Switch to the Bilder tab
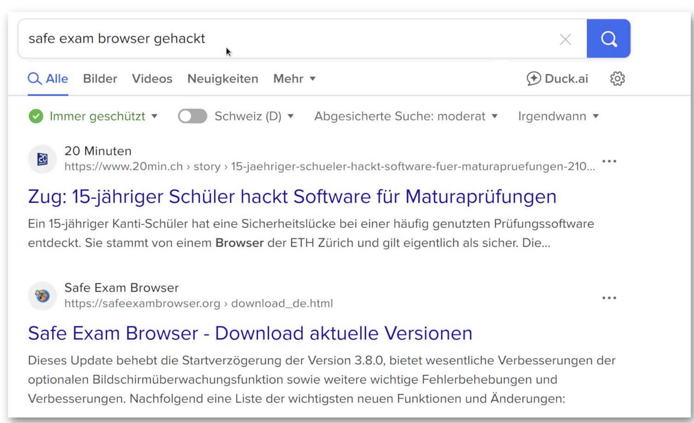 [x=100, y=79]
